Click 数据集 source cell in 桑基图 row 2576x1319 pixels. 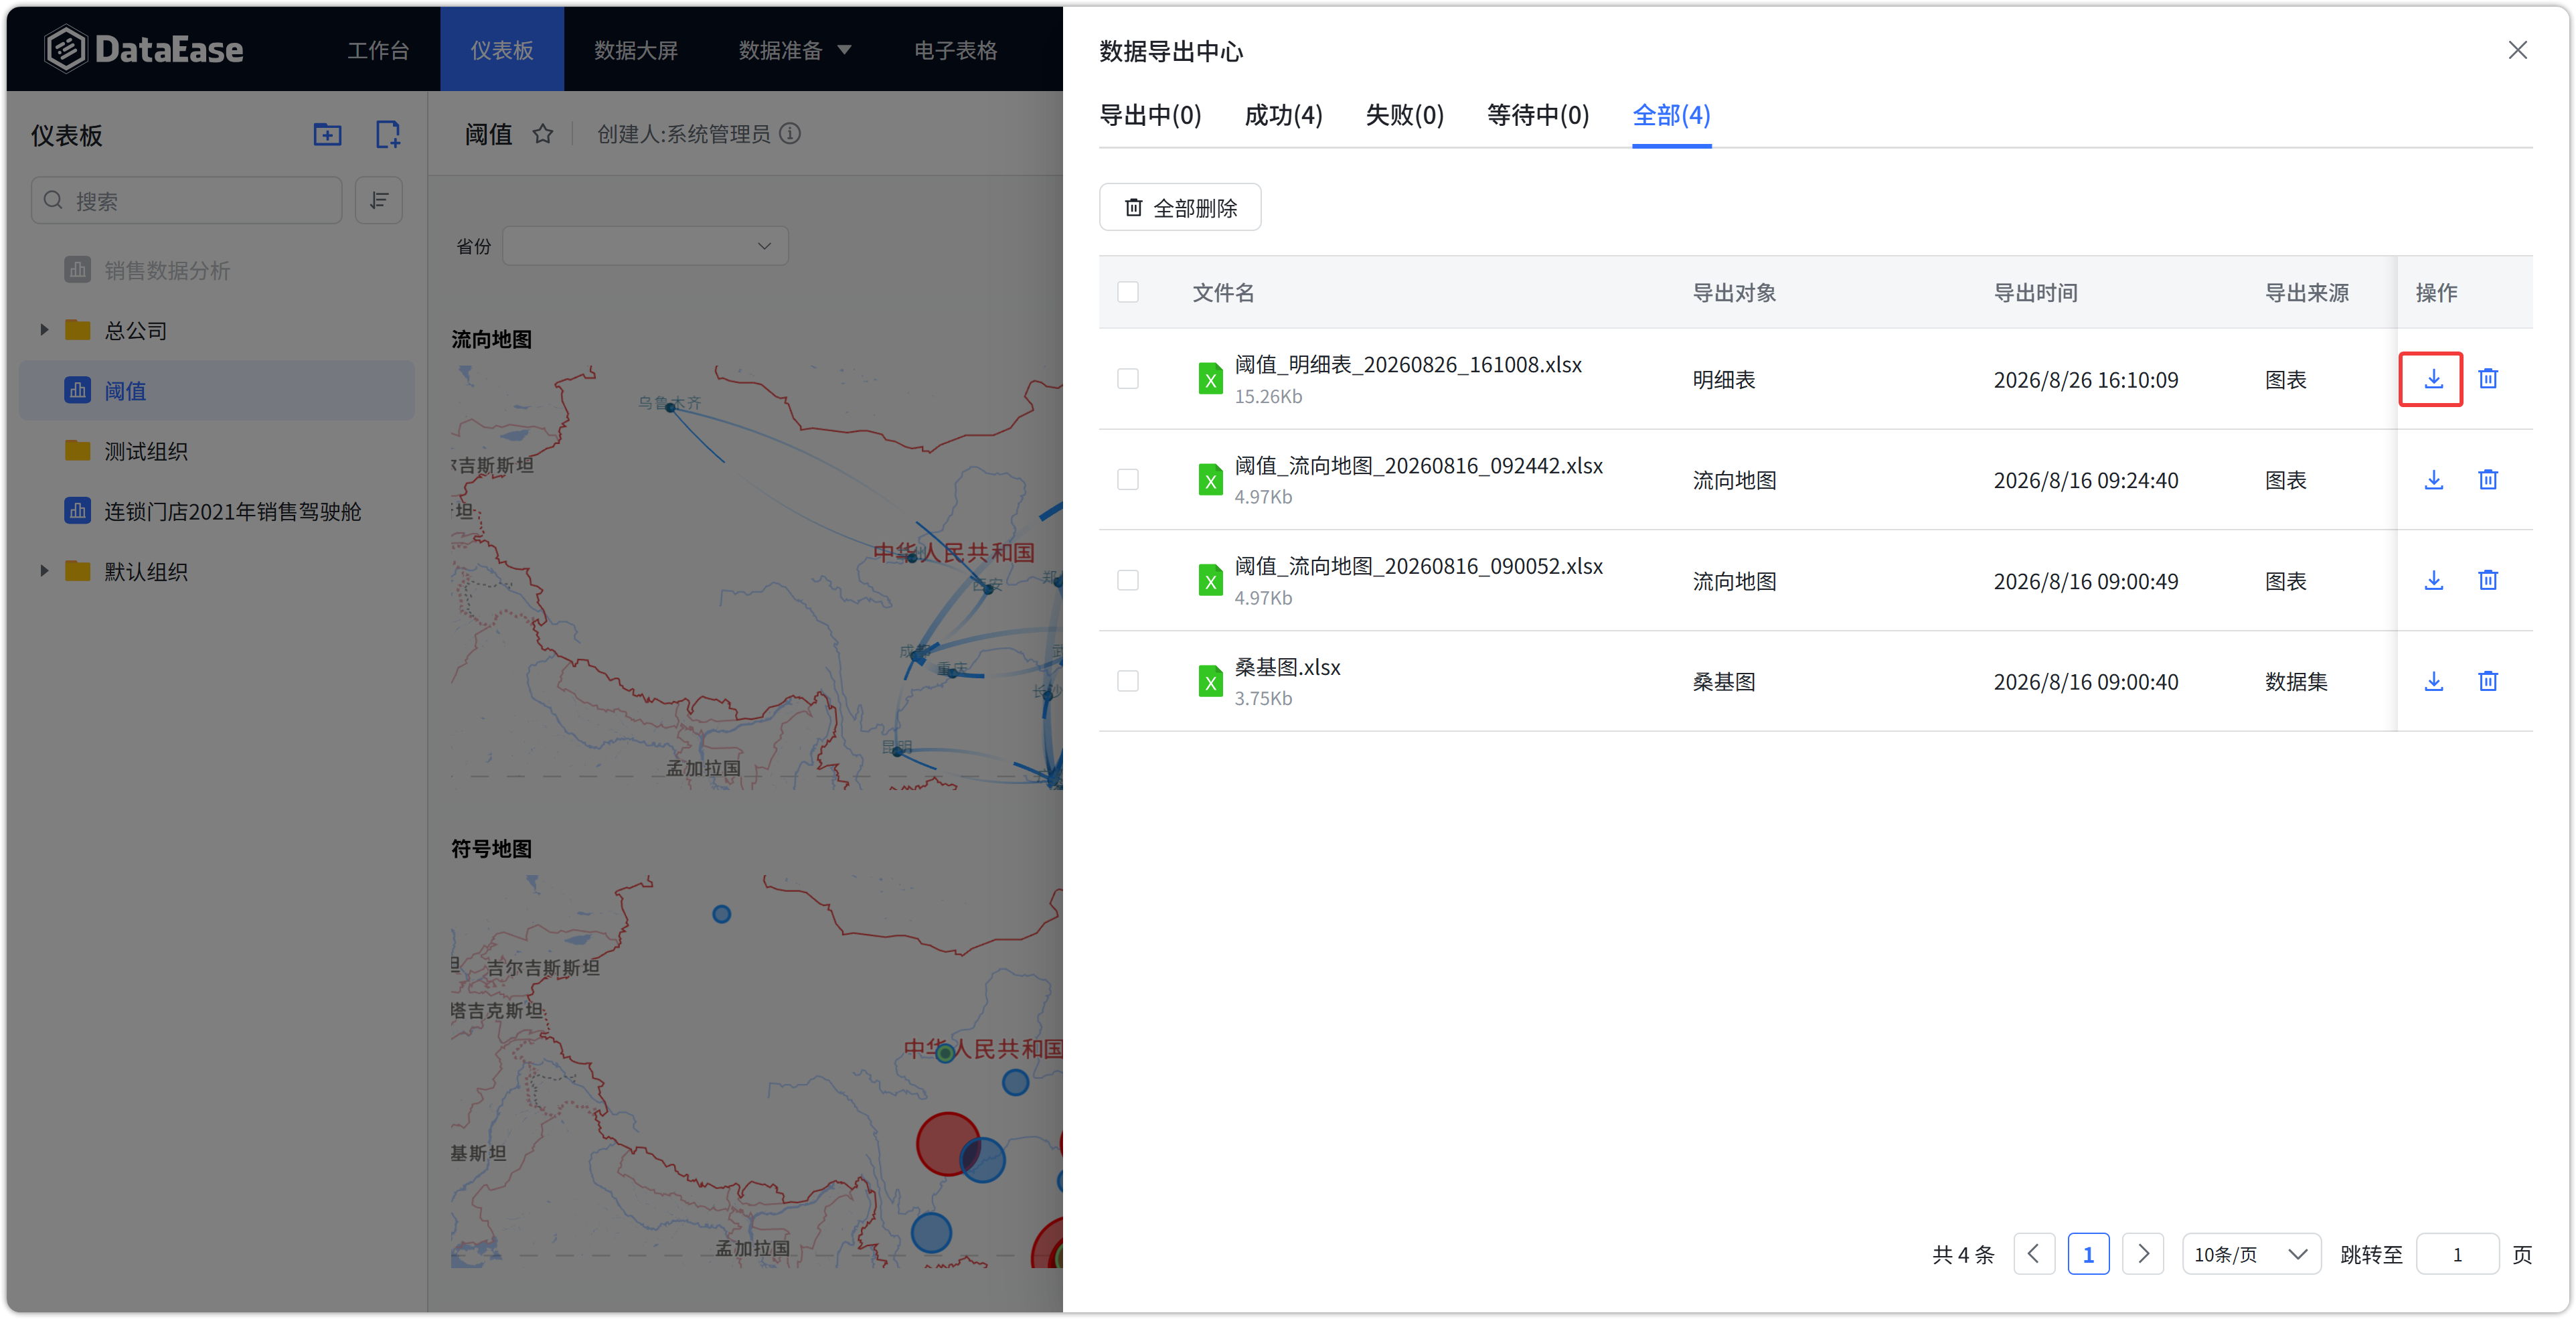pyautogui.click(x=2296, y=682)
